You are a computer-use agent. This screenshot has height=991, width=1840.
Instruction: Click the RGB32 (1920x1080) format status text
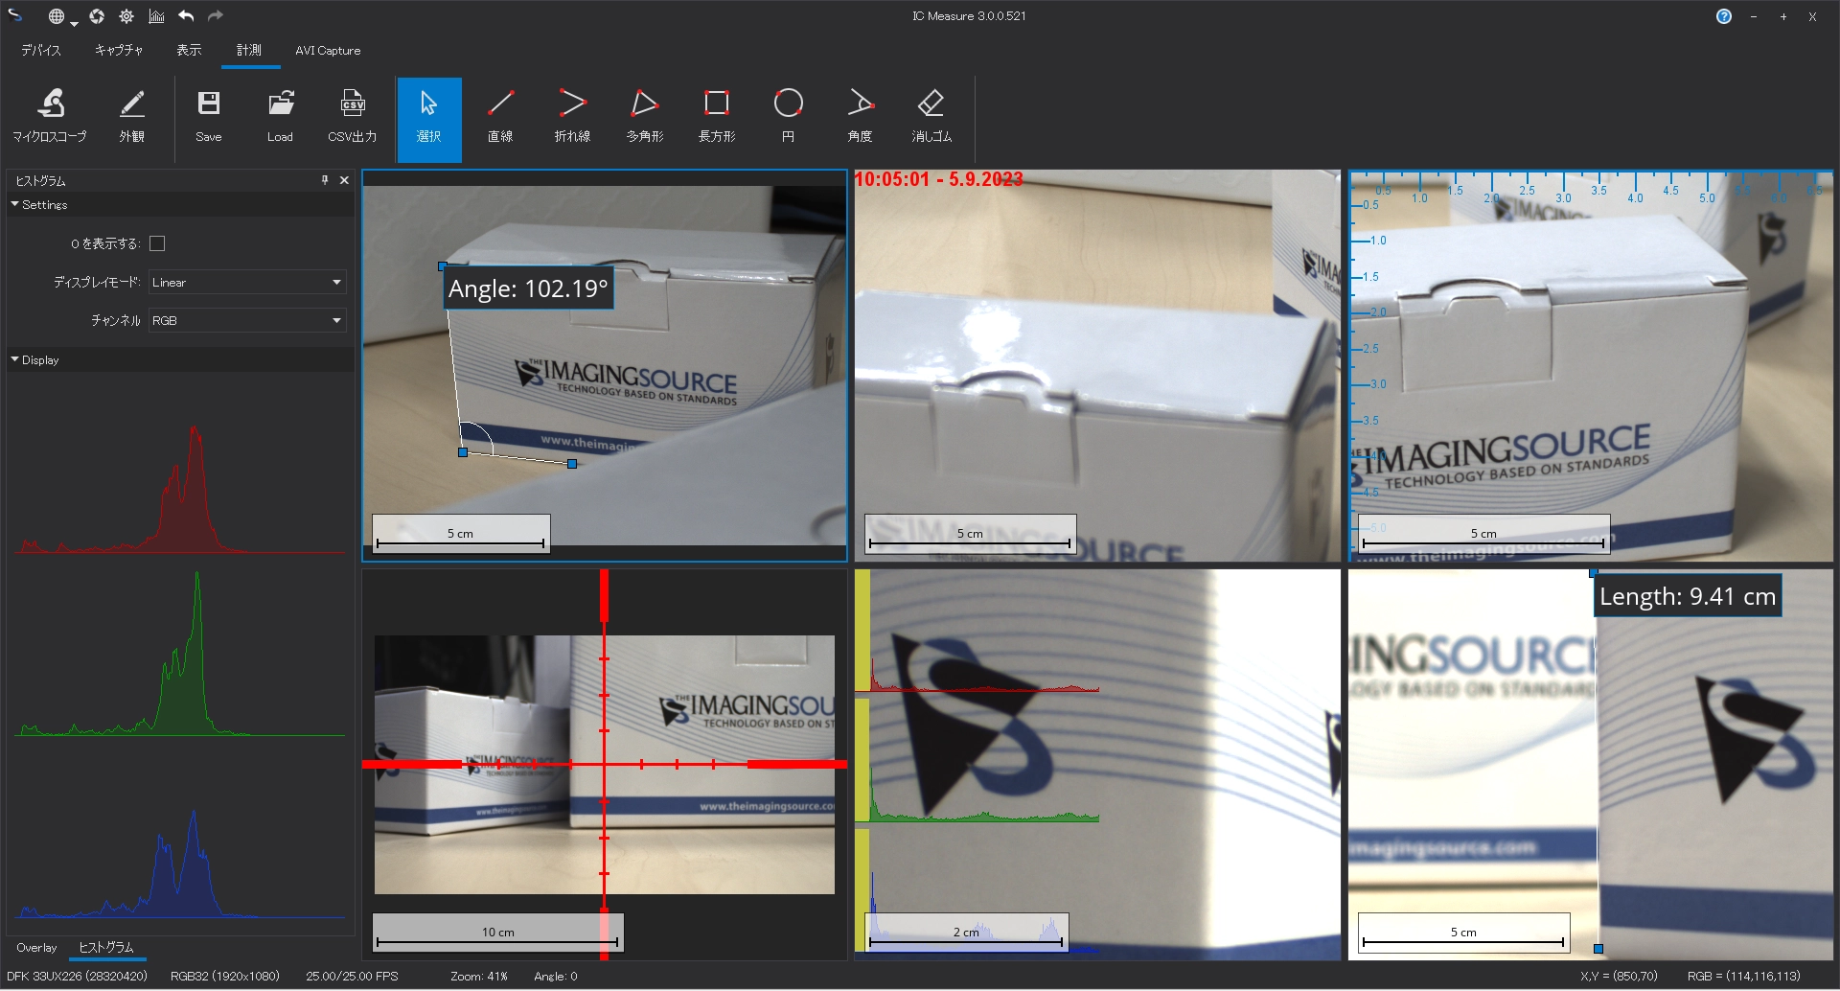coord(225,977)
